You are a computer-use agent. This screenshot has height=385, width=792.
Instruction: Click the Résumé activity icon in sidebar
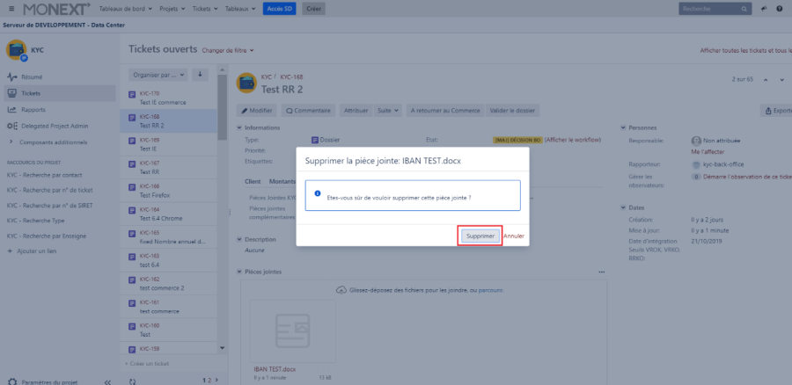[x=12, y=76]
